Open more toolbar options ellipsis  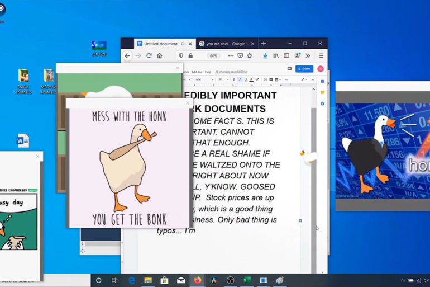(x=286, y=79)
